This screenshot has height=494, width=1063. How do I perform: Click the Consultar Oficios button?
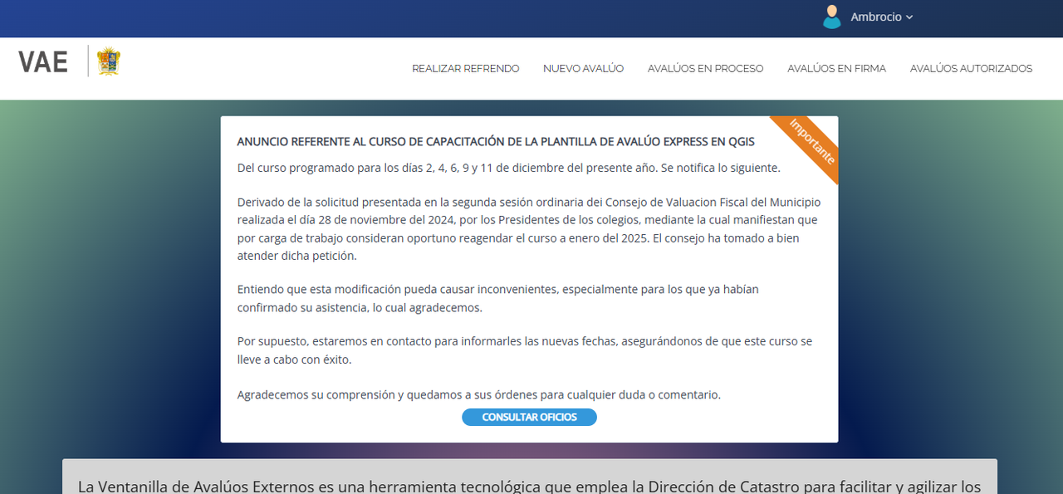pyautogui.click(x=529, y=417)
